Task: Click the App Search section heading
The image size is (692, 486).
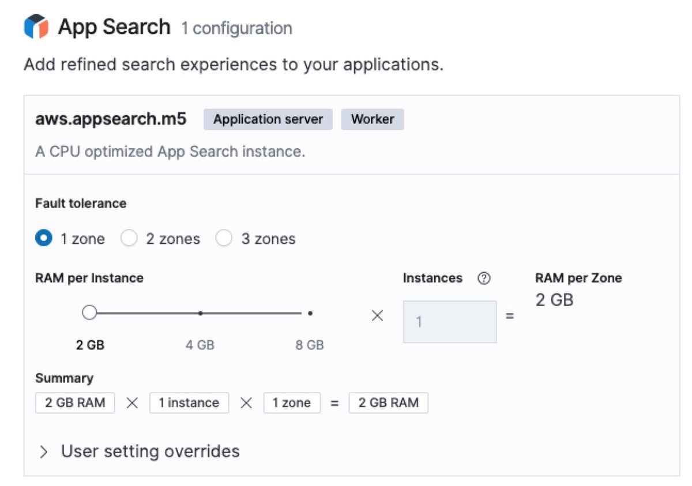Action: [114, 27]
